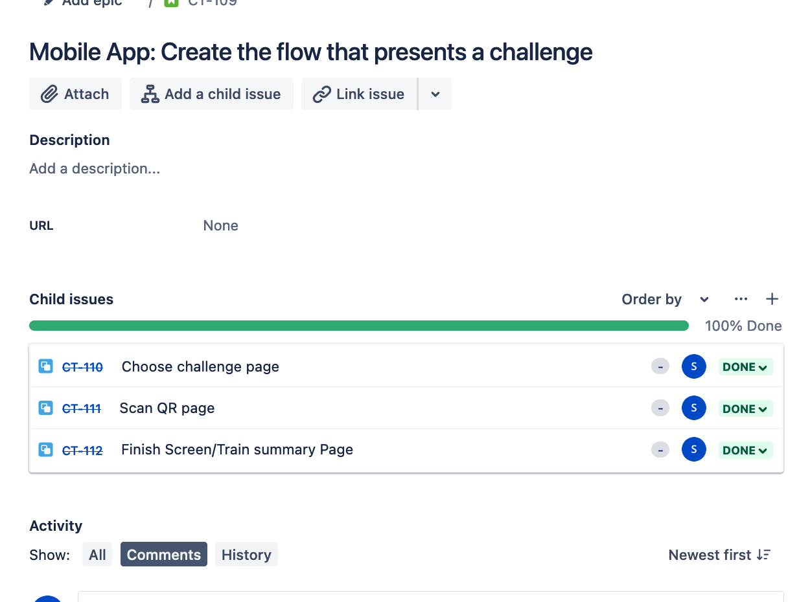This screenshot has height=602, width=810.
Task: Click the paperclip Attach icon
Action: pyautogui.click(x=49, y=94)
